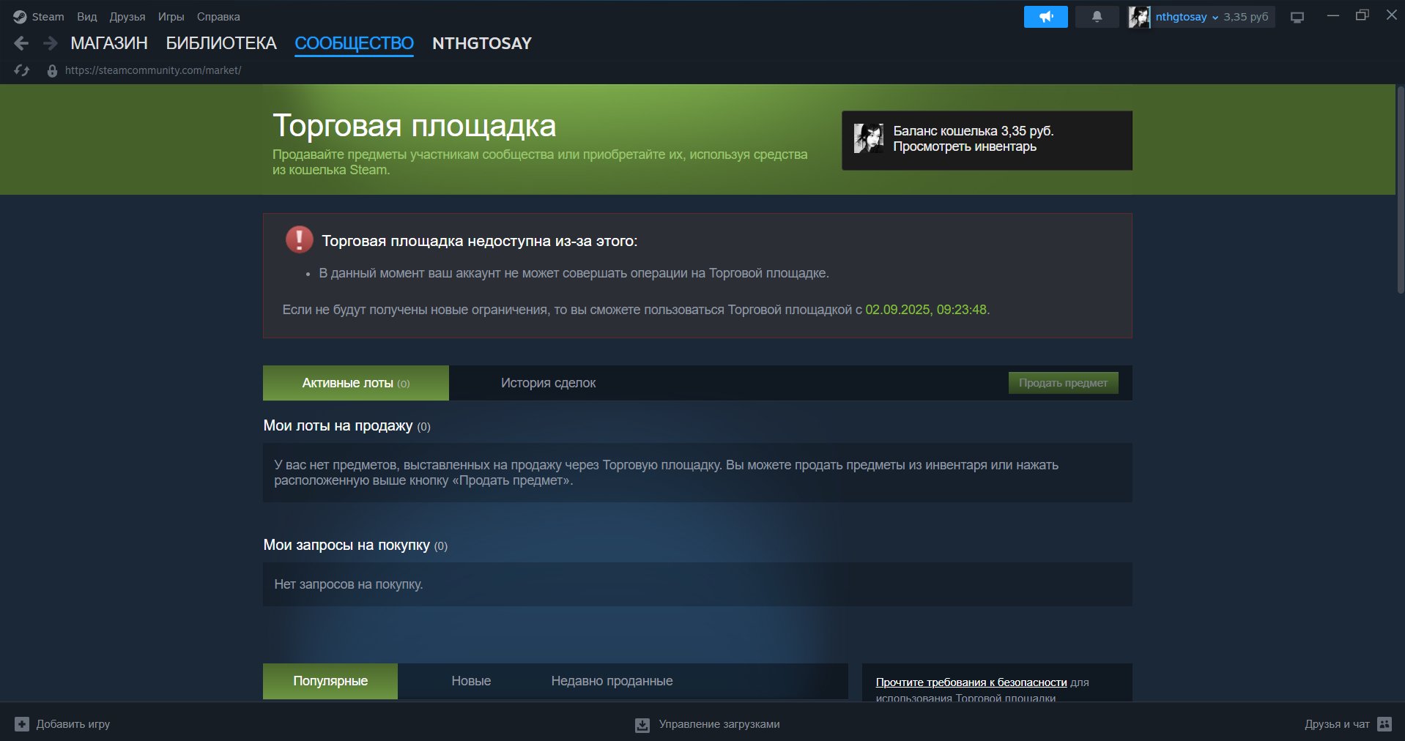This screenshot has height=741, width=1405.
Task: Click the plus icon beside Добавить игру
Action: [22, 724]
